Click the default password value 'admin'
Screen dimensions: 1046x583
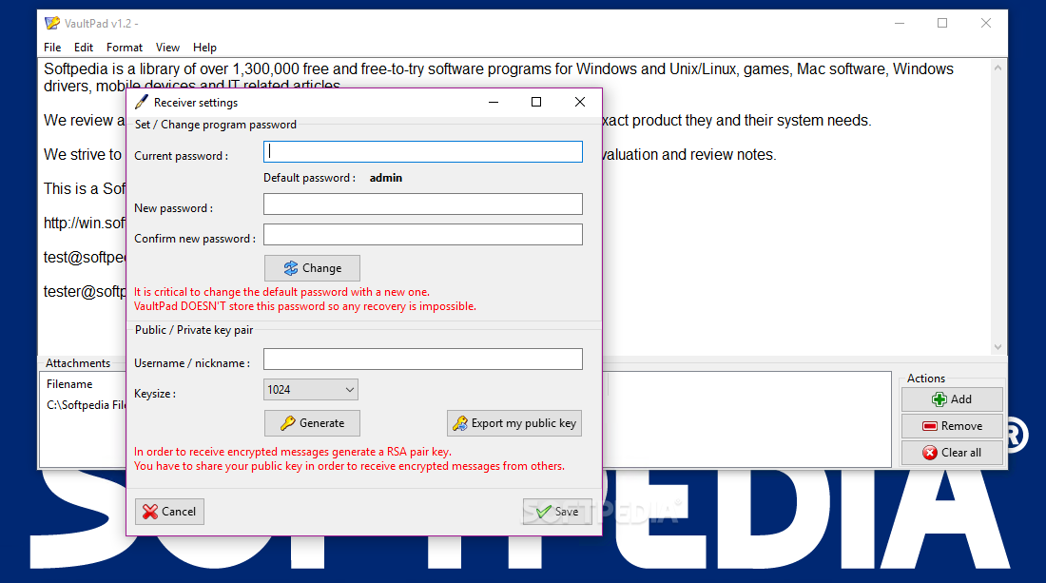pos(385,178)
